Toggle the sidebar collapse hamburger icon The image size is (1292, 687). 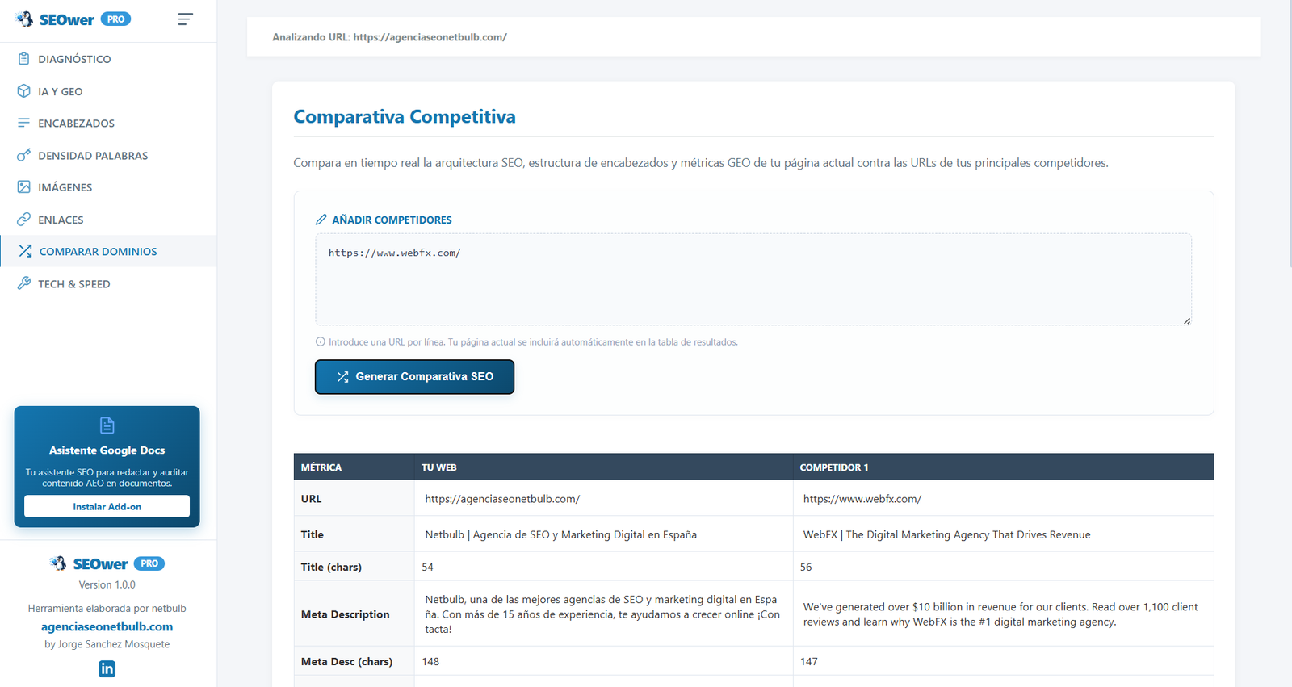(186, 19)
